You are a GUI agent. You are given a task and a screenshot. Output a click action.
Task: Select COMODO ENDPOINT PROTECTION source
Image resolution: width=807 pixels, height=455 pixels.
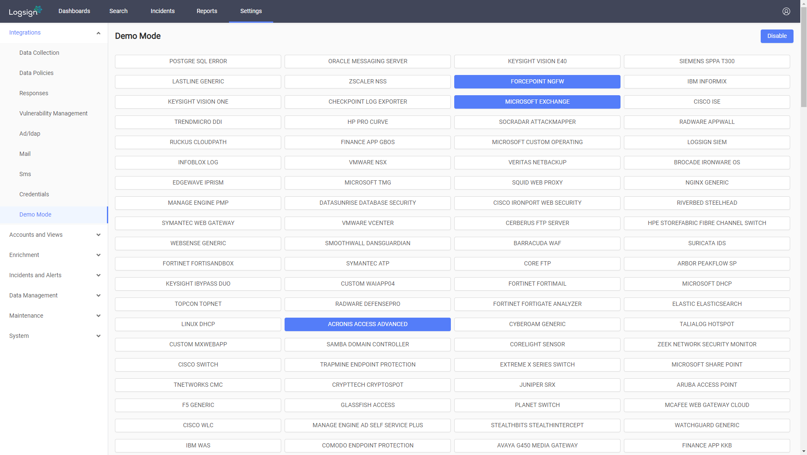click(368, 446)
